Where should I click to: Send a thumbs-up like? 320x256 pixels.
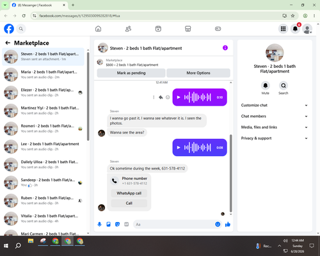tap(228, 224)
